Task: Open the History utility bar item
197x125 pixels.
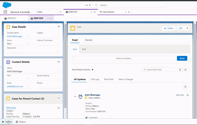Action: pos(21,122)
